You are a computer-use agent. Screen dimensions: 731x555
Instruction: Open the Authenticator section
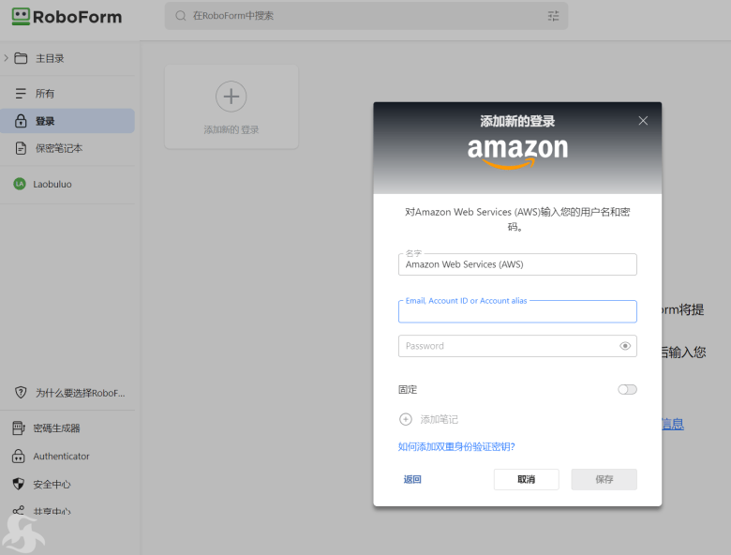[x=61, y=457]
